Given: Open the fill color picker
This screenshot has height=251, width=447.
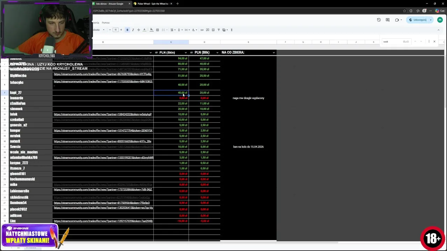Looking at the screenshot, I should pyautogui.click(x=151, y=30).
